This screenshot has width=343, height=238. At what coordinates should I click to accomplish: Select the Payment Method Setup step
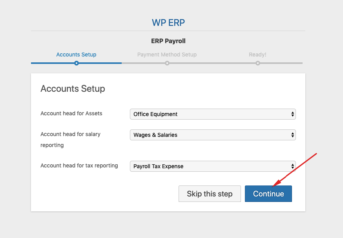[167, 55]
